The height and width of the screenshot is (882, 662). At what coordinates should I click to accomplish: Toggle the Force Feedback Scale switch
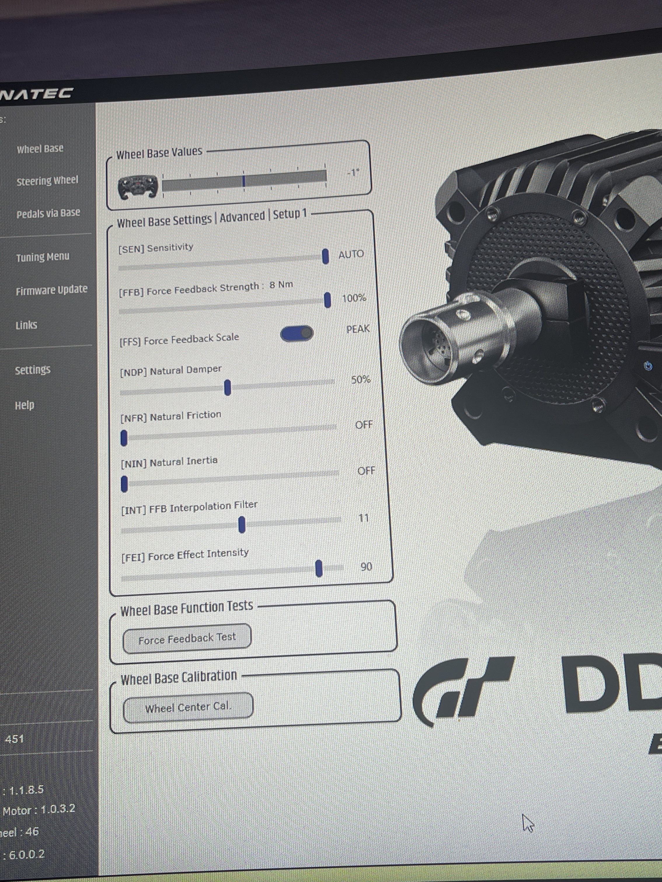297,333
